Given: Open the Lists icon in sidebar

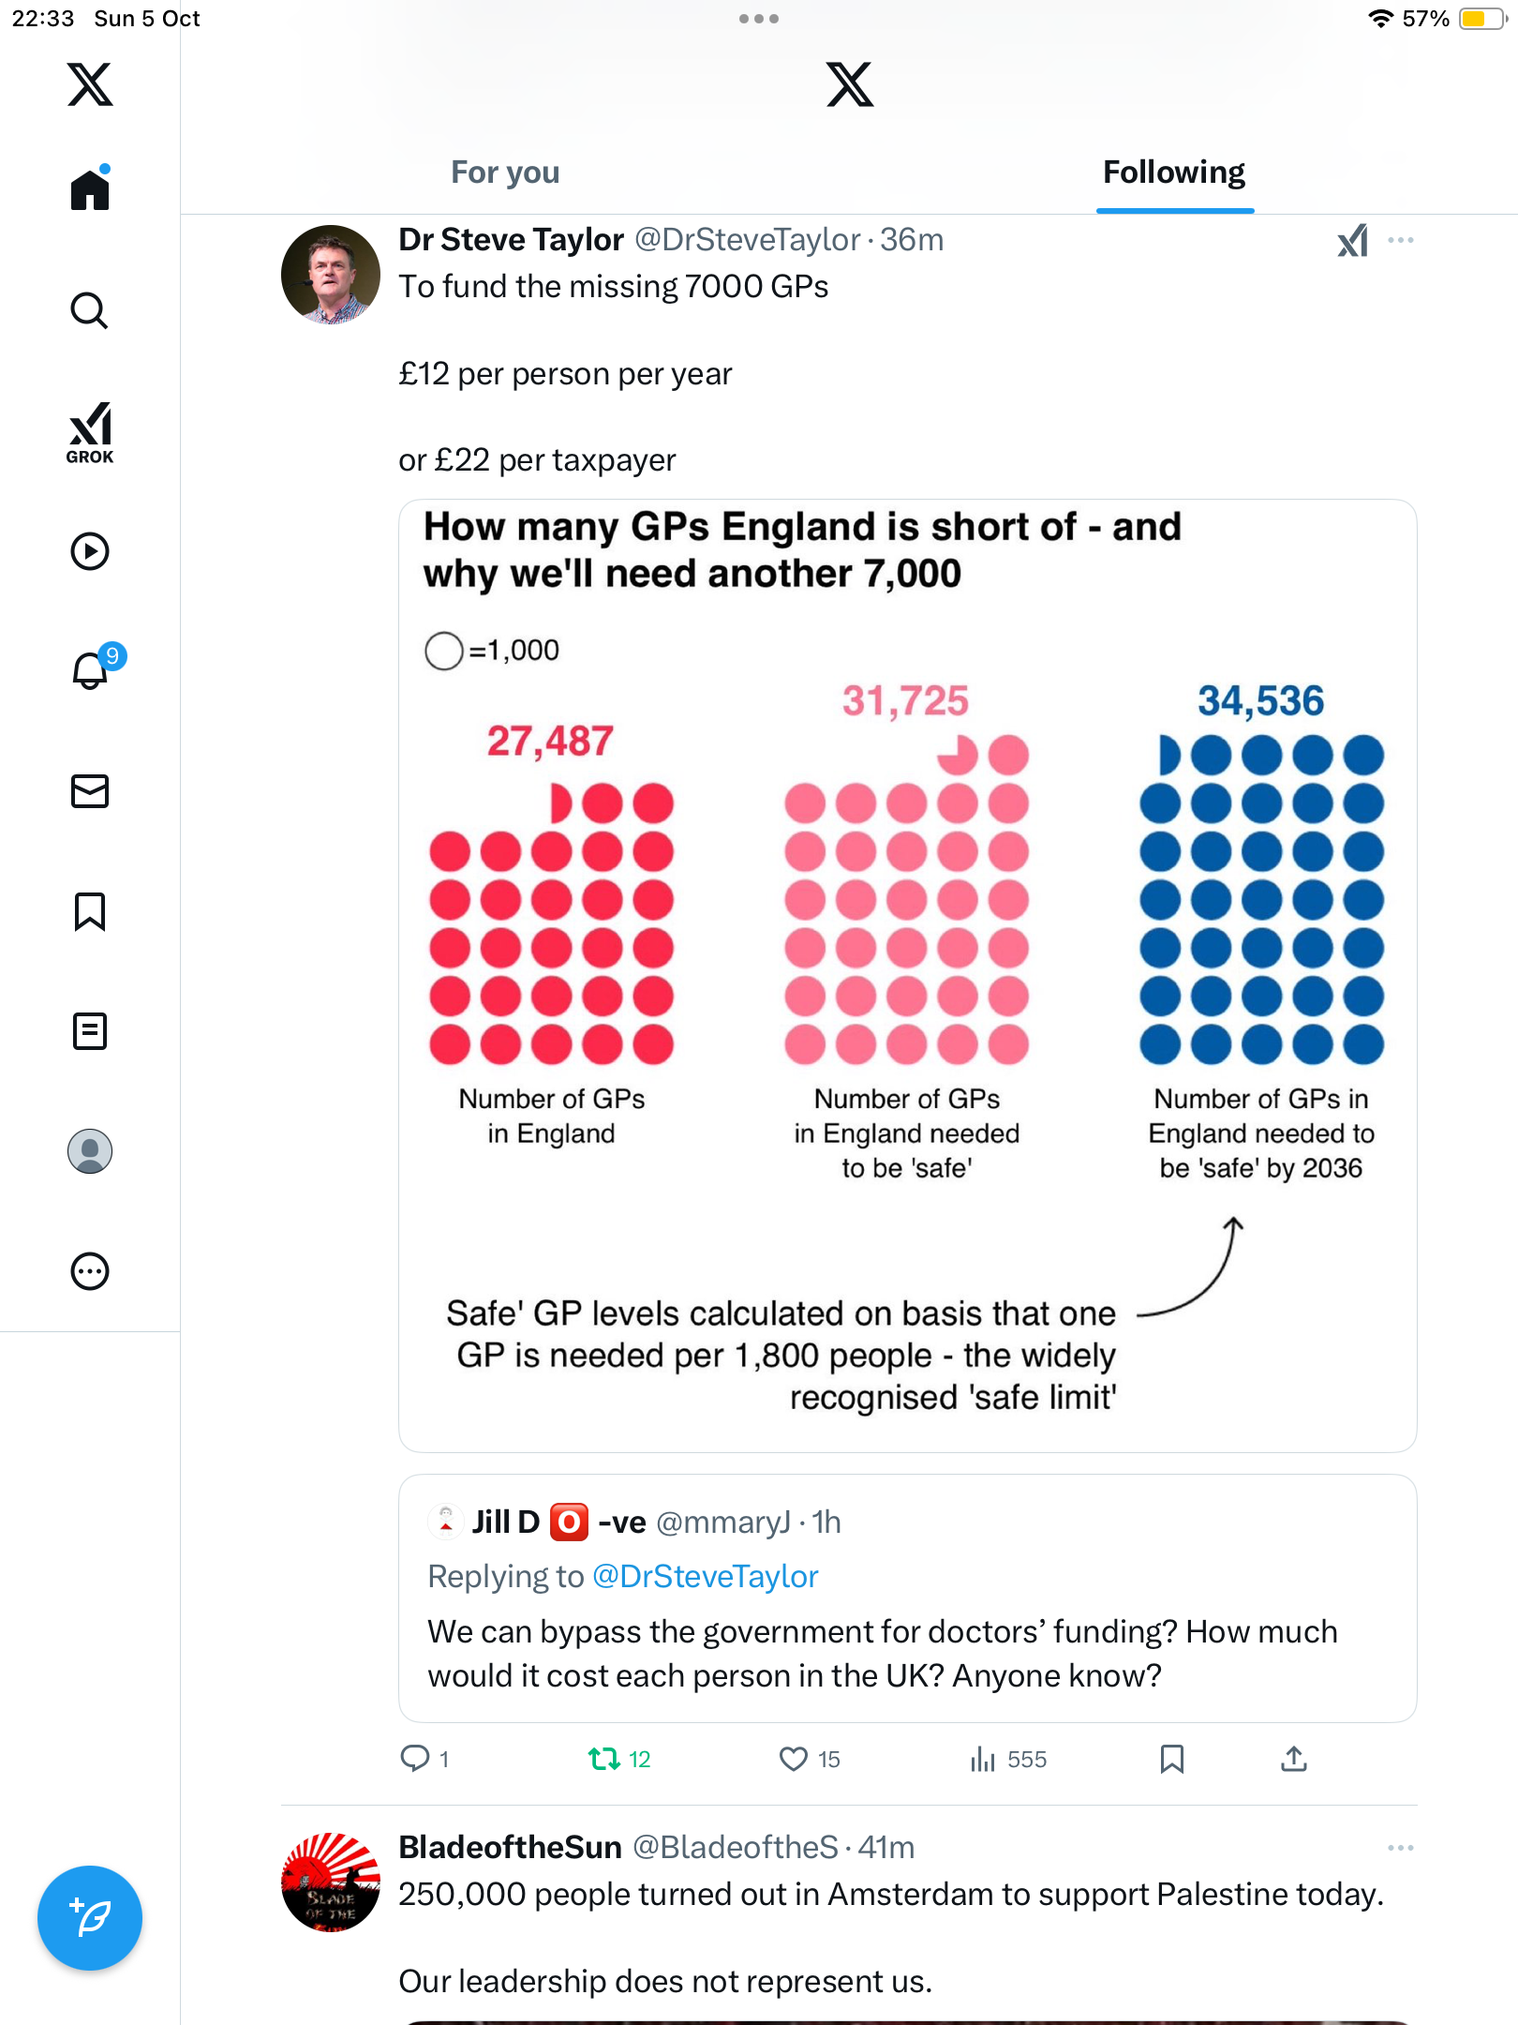Looking at the screenshot, I should pyautogui.click(x=90, y=1031).
